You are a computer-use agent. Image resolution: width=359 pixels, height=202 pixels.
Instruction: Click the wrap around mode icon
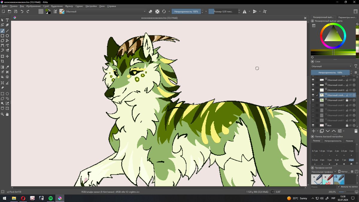264,11
